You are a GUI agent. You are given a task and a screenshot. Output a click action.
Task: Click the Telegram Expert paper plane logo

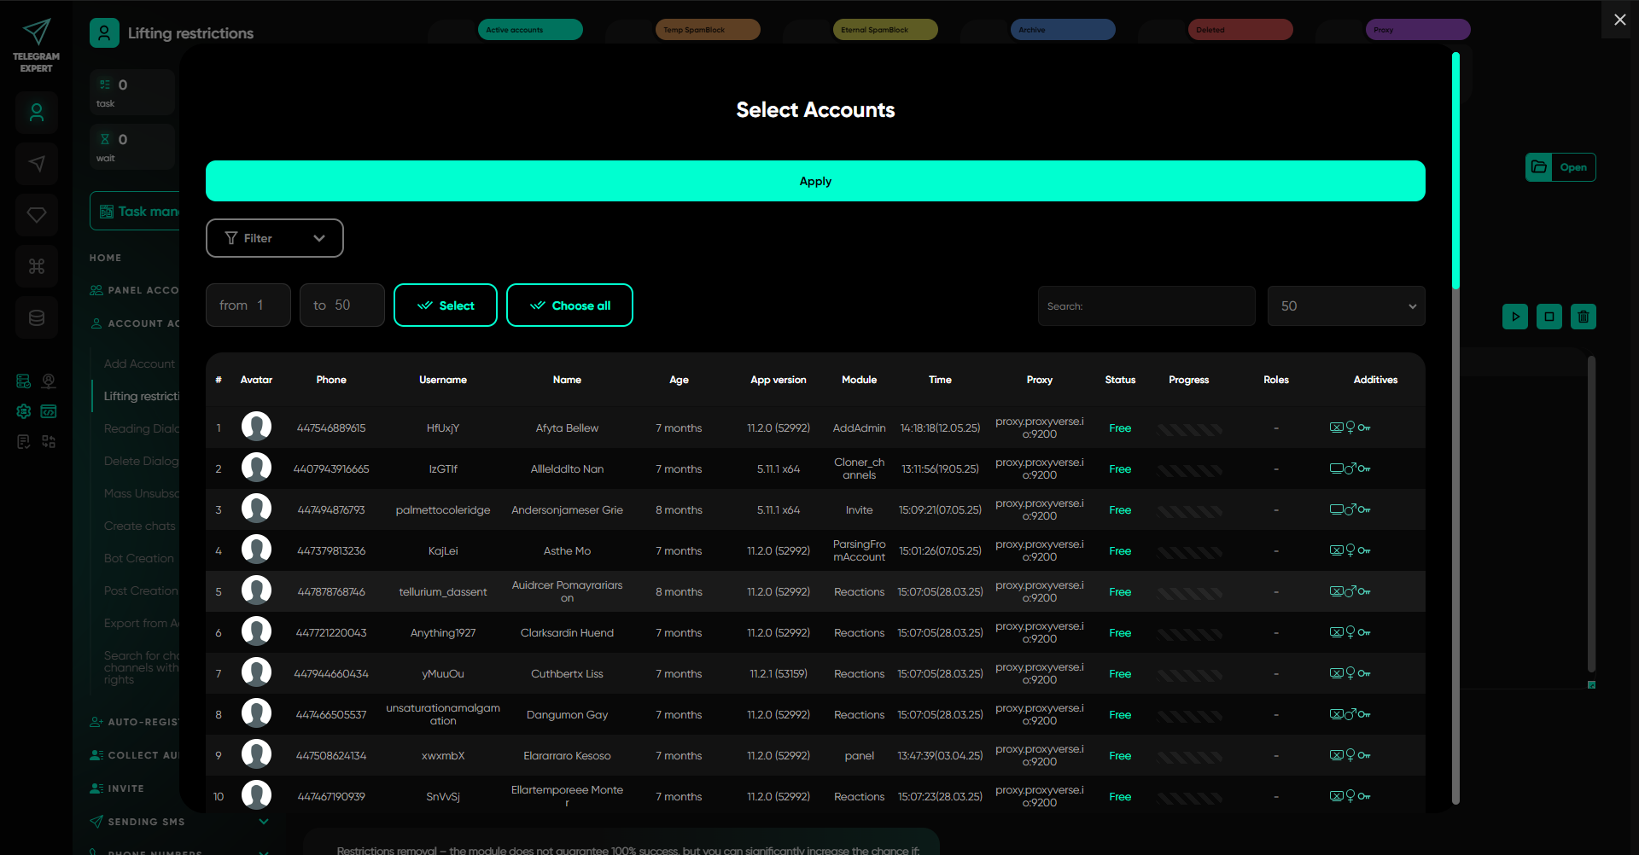[x=36, y=32]
